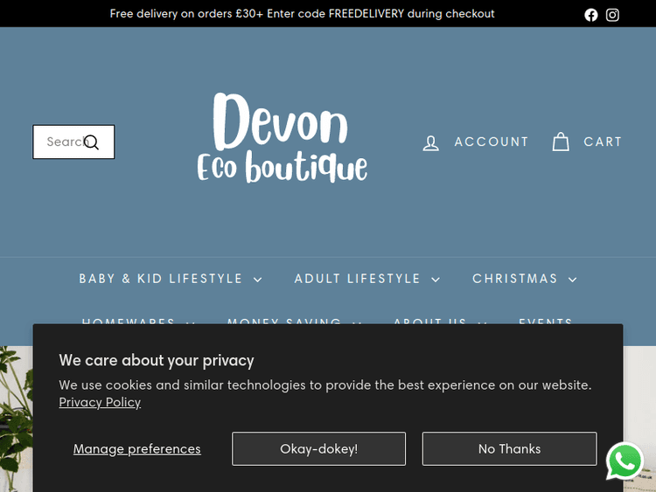Expand the Adult Lifestyle chevron
This screenshot has width=656, height=492.
click(x=436, y=280)
